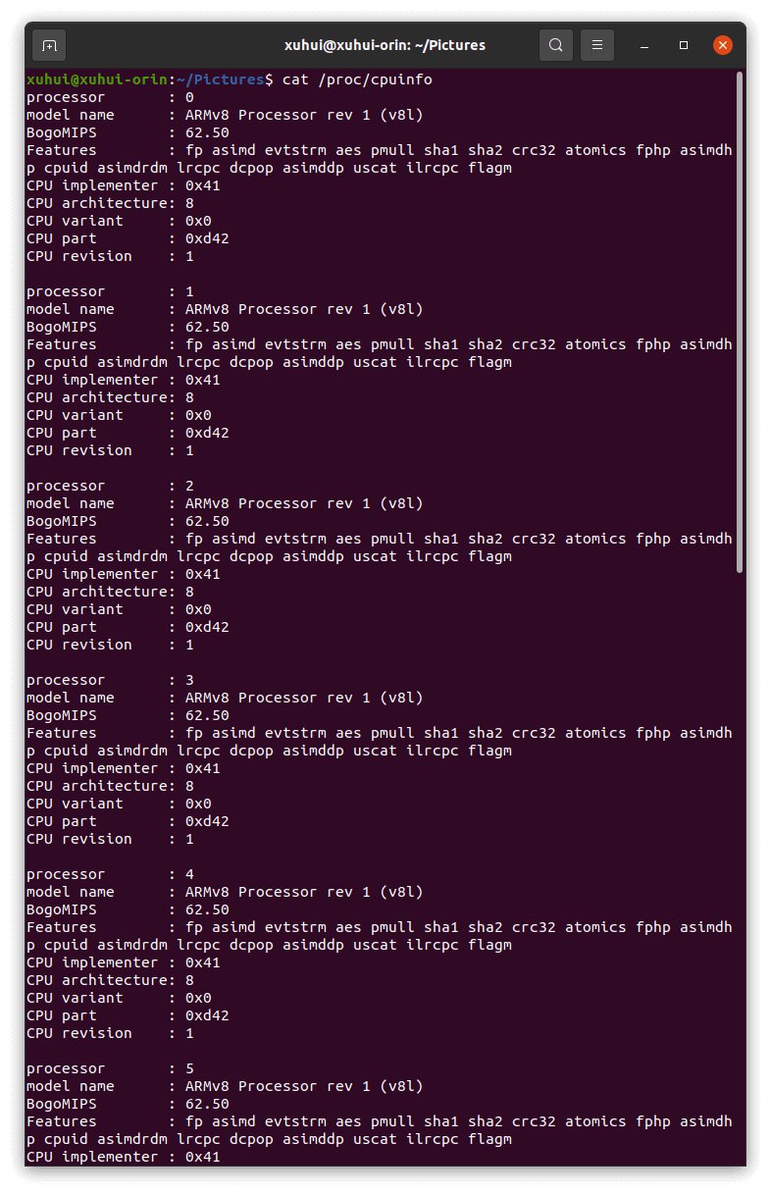The width and height of the screenshot is (771, 1194).
Task: Click the 'processor : 3' line
Action: (x=111, y=680)
